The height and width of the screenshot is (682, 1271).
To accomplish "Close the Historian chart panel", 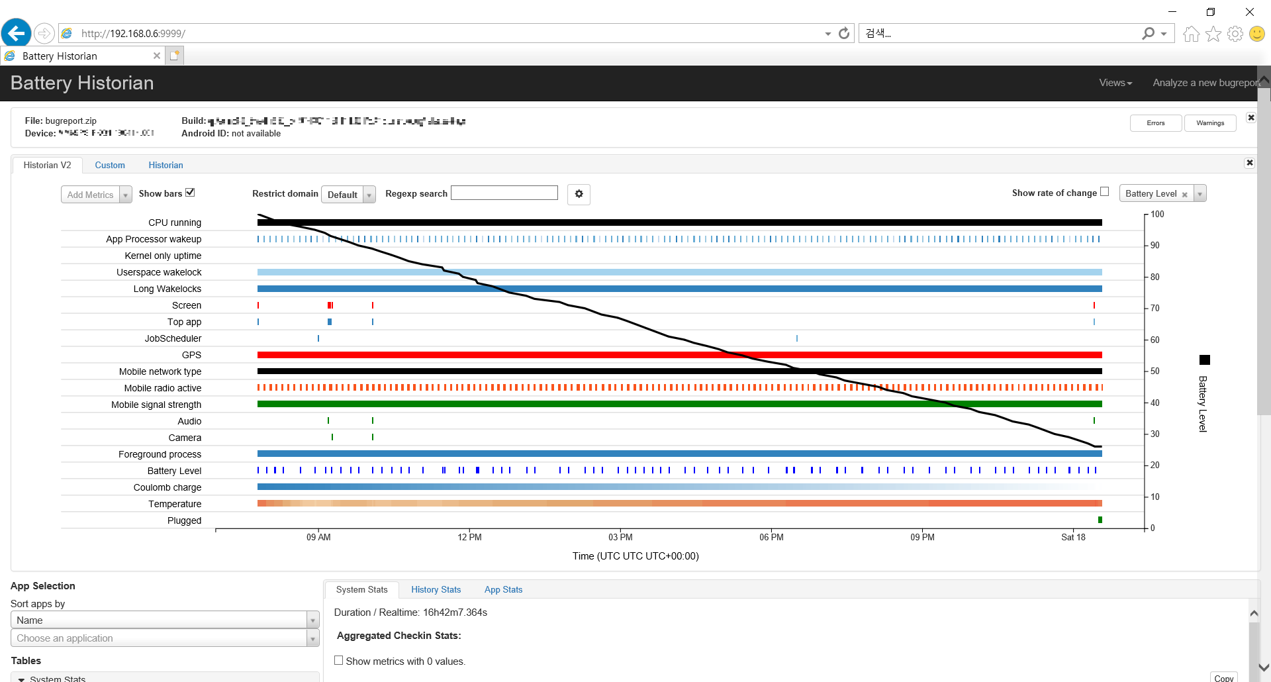I will (1250, 163).
